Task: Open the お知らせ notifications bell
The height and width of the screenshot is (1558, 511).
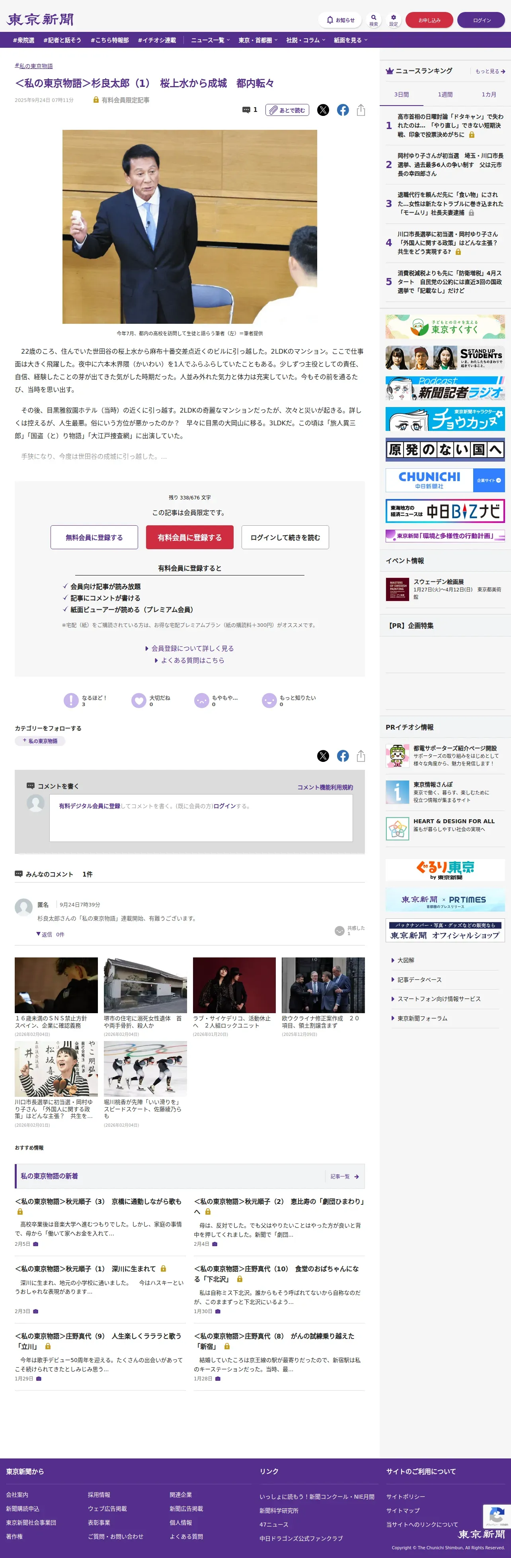Action: [x=340, y=20]
